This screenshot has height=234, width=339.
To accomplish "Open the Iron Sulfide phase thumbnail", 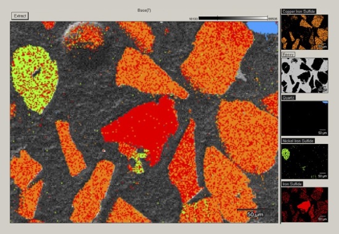I will [x=304, y=204].
